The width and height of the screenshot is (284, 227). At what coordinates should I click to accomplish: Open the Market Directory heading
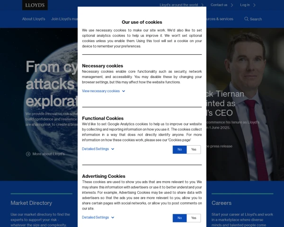[31, 203]
